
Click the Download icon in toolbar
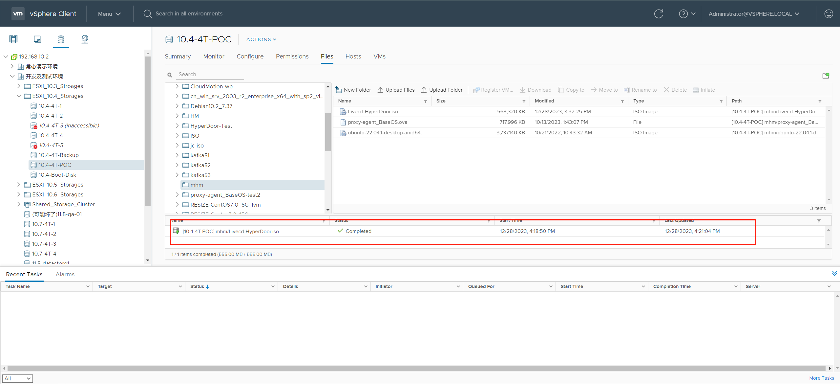click(522, 90)
